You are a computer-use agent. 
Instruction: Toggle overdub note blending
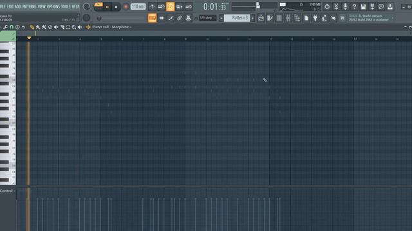(180, 6)
